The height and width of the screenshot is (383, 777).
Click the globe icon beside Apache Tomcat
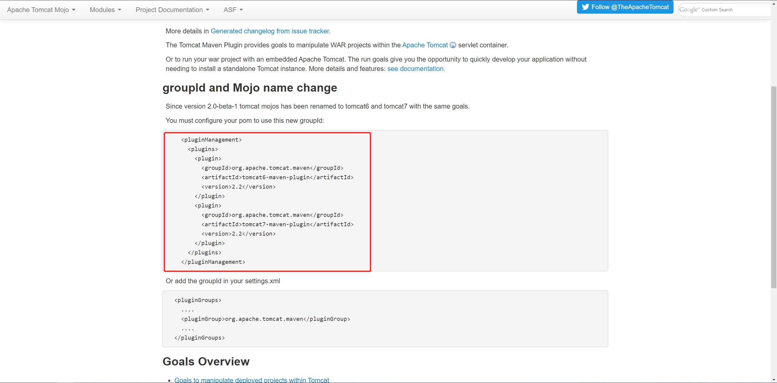453,45
